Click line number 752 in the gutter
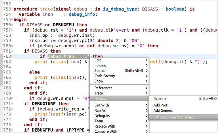Image resolution: width=218 pixels, height=133 pixels. pos(7,4)
